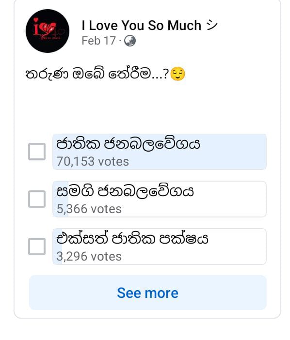View voters from 3,296 votes count
The image size is (290, 340).
tap(89, 257)
